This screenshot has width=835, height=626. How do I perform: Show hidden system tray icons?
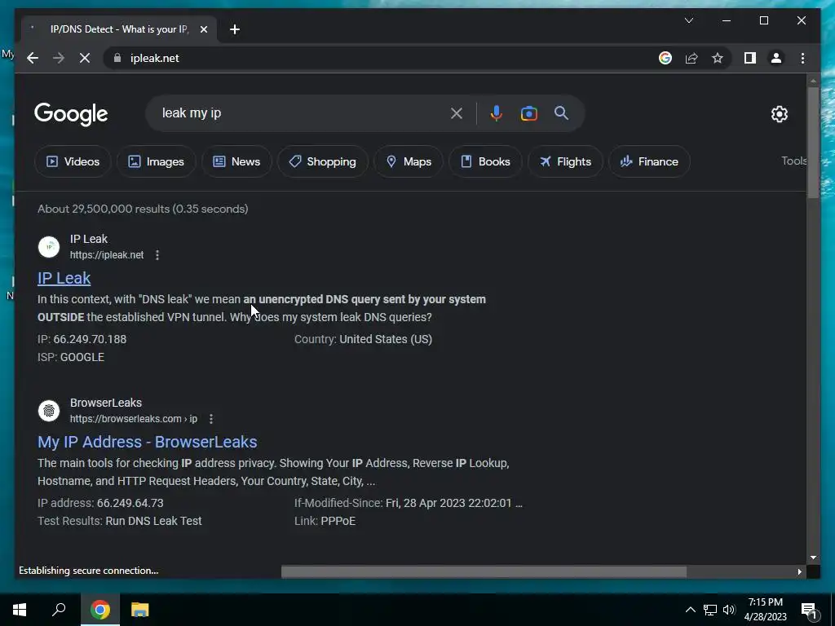[x=690, y=610]
